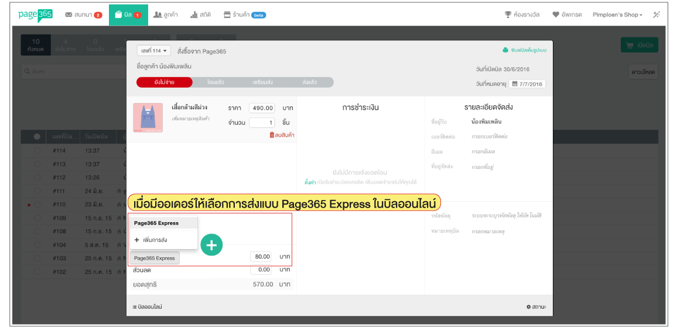The height and width of the screenshot is (328, 677).
Task: Toggle the select-all circle in table header
Action: coord(37,137)
